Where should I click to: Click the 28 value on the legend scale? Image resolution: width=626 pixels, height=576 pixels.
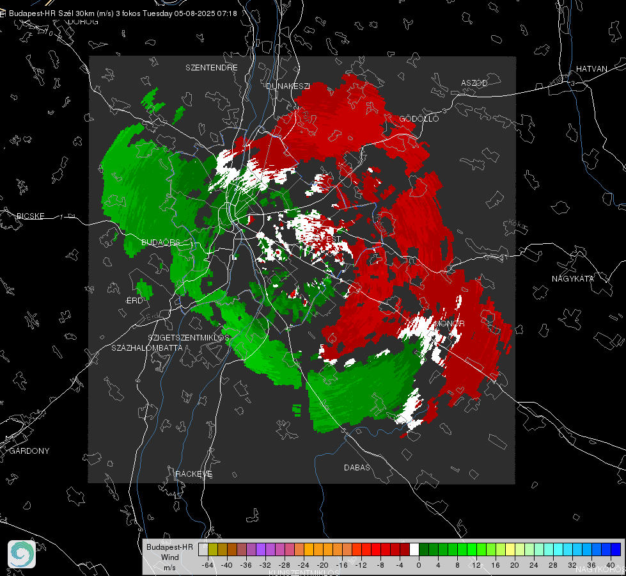[553, 566]
